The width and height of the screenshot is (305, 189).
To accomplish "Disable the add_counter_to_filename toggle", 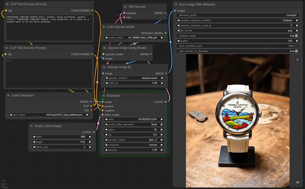I will 296,51.
